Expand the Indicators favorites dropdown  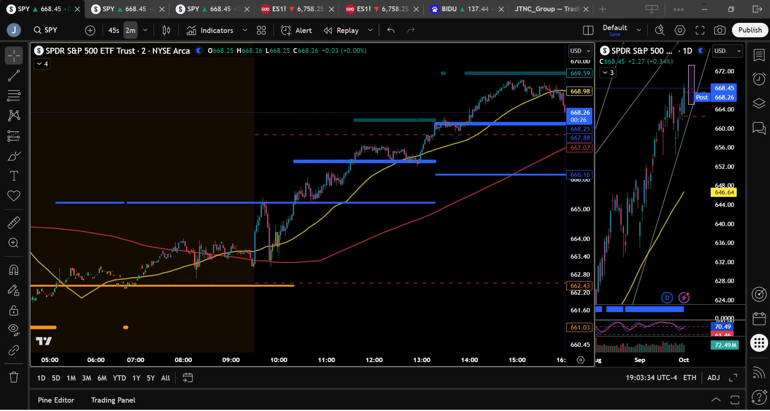245,30
